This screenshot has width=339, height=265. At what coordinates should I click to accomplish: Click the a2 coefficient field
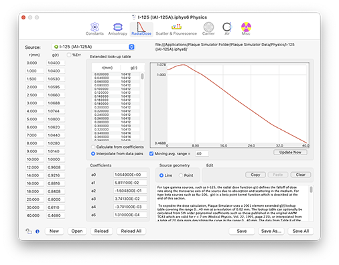point(130,191)
